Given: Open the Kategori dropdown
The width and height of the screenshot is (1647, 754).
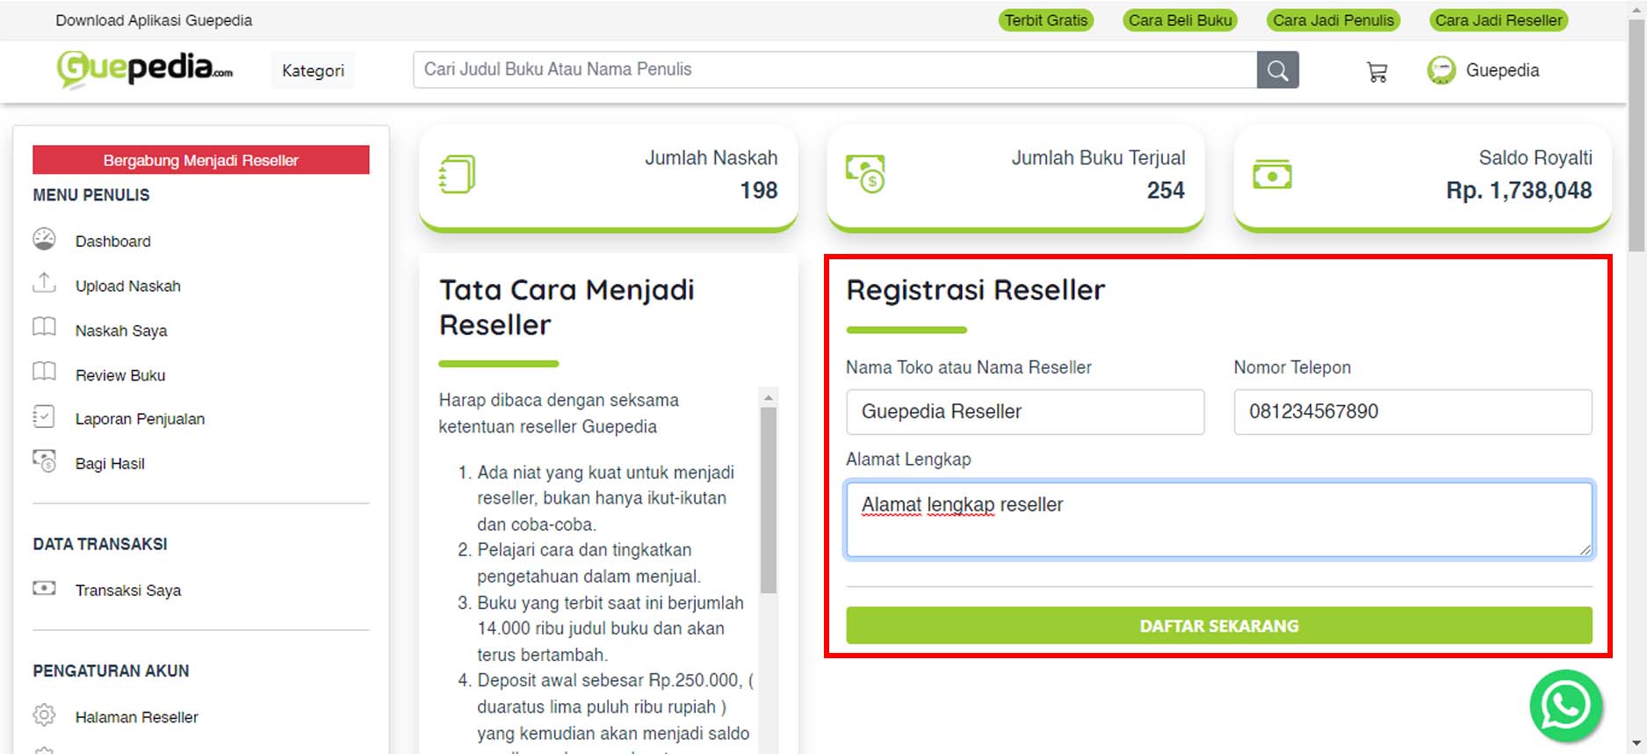Looking at the screenshot, I should (x=313, y=70).
